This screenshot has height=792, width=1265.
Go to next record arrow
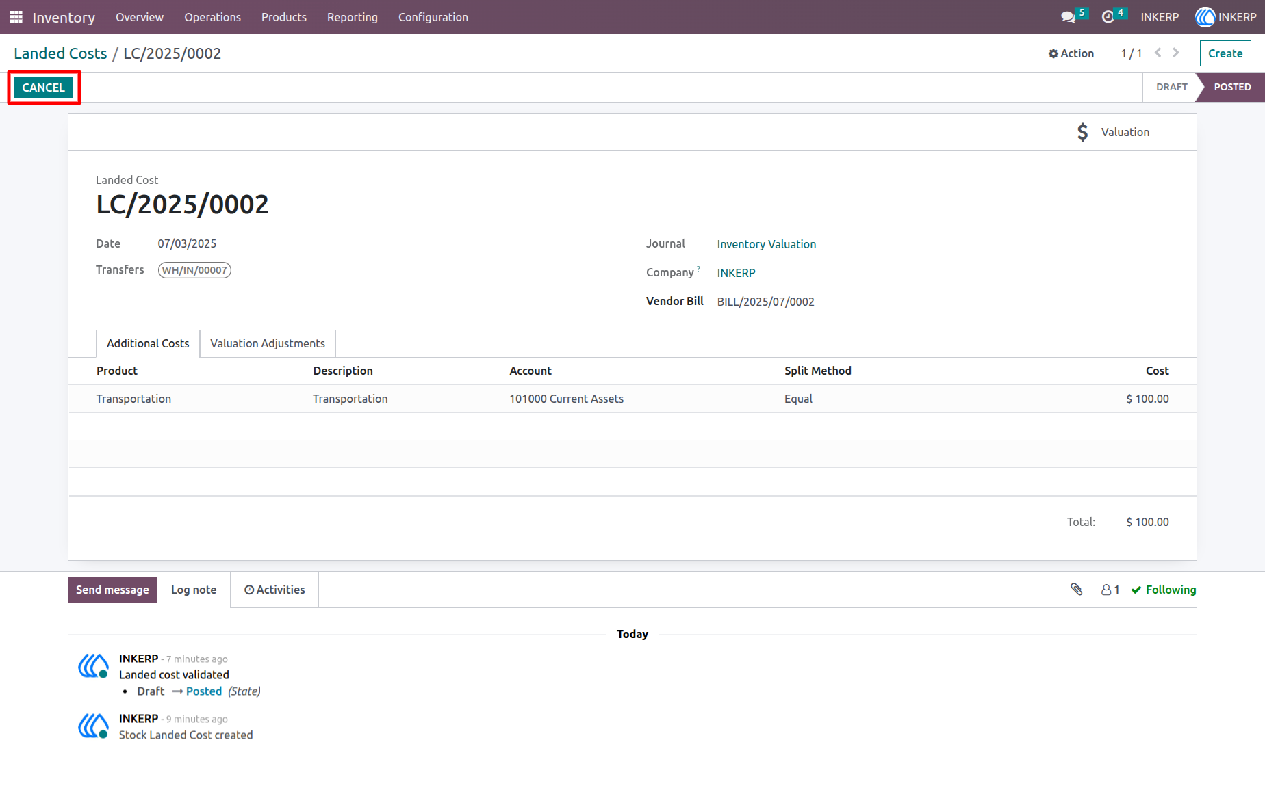click(1176, 53)
